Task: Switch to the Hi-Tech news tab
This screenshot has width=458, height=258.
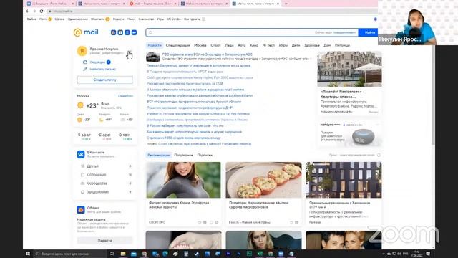Action: (268, 45)
